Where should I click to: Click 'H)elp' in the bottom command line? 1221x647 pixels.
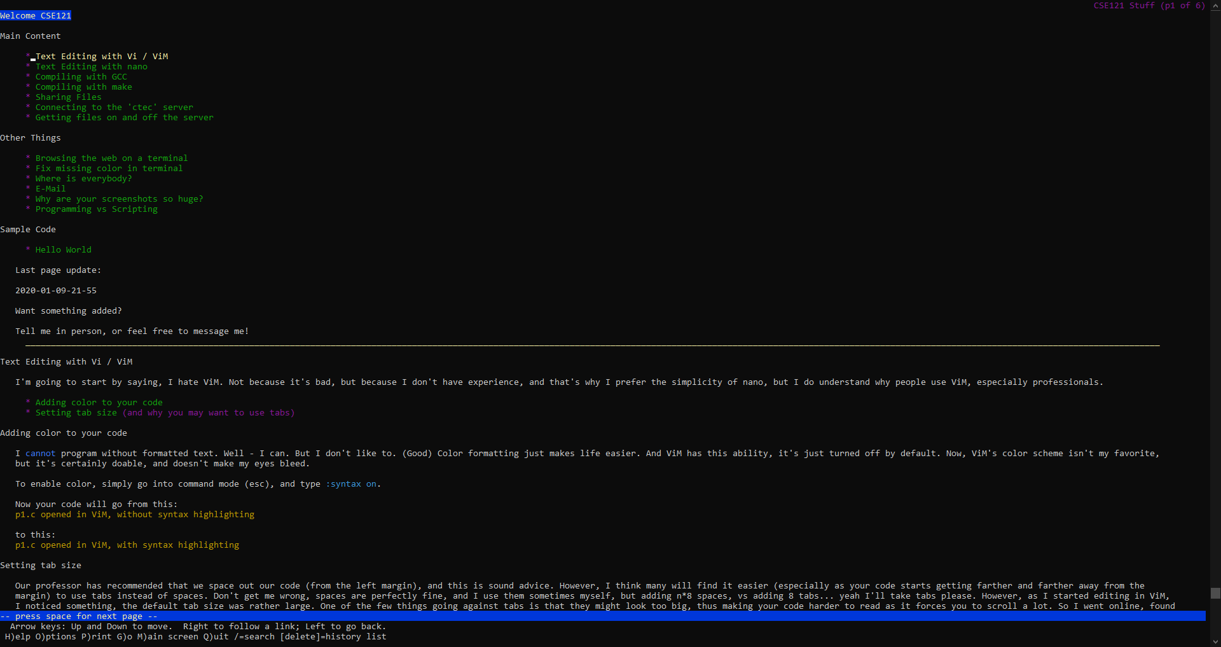[x=18, y=637]
